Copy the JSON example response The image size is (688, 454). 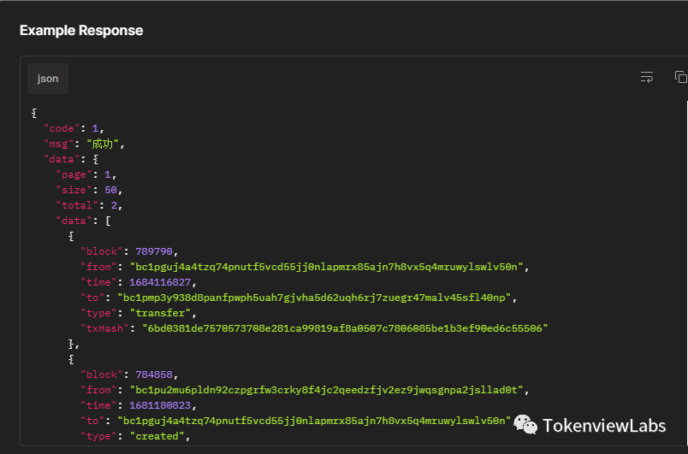click(680, 77)
